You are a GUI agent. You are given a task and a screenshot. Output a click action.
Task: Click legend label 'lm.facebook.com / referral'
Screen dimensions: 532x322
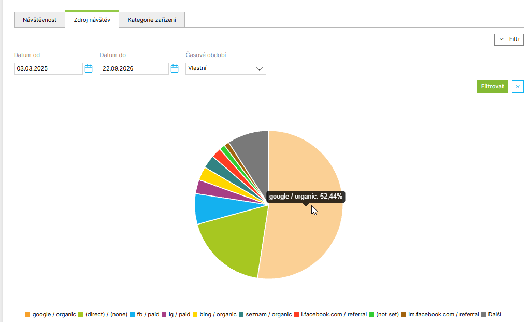click(x=443, y=315)
